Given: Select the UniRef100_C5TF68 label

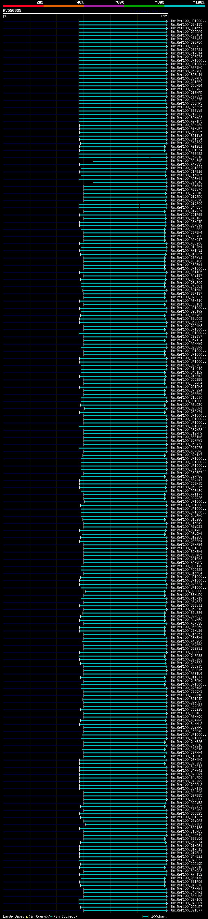Looking at the screenshot, I should point(187,215).
